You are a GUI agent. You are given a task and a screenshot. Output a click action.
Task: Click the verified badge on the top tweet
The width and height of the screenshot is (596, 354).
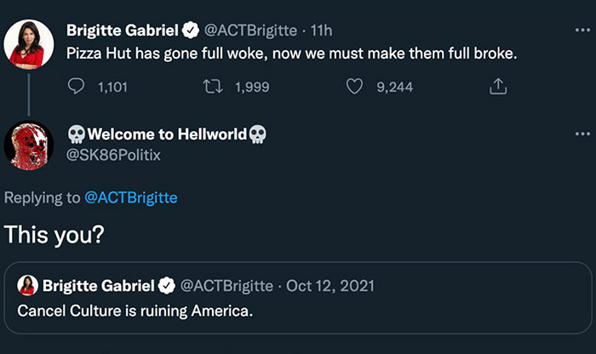pyautogui.click(x=190, y=31)
